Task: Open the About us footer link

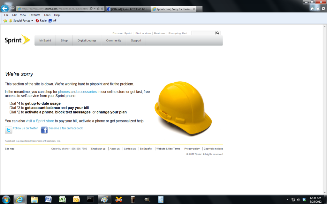Action: click(115, 149)
